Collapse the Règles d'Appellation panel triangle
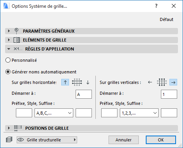The width and height of the screenshot is (183, 148). tap(9, 49)
